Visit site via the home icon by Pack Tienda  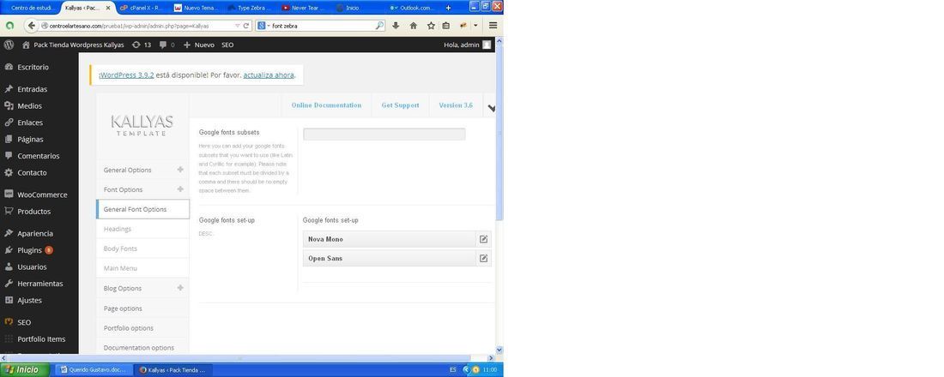(26, 45)
